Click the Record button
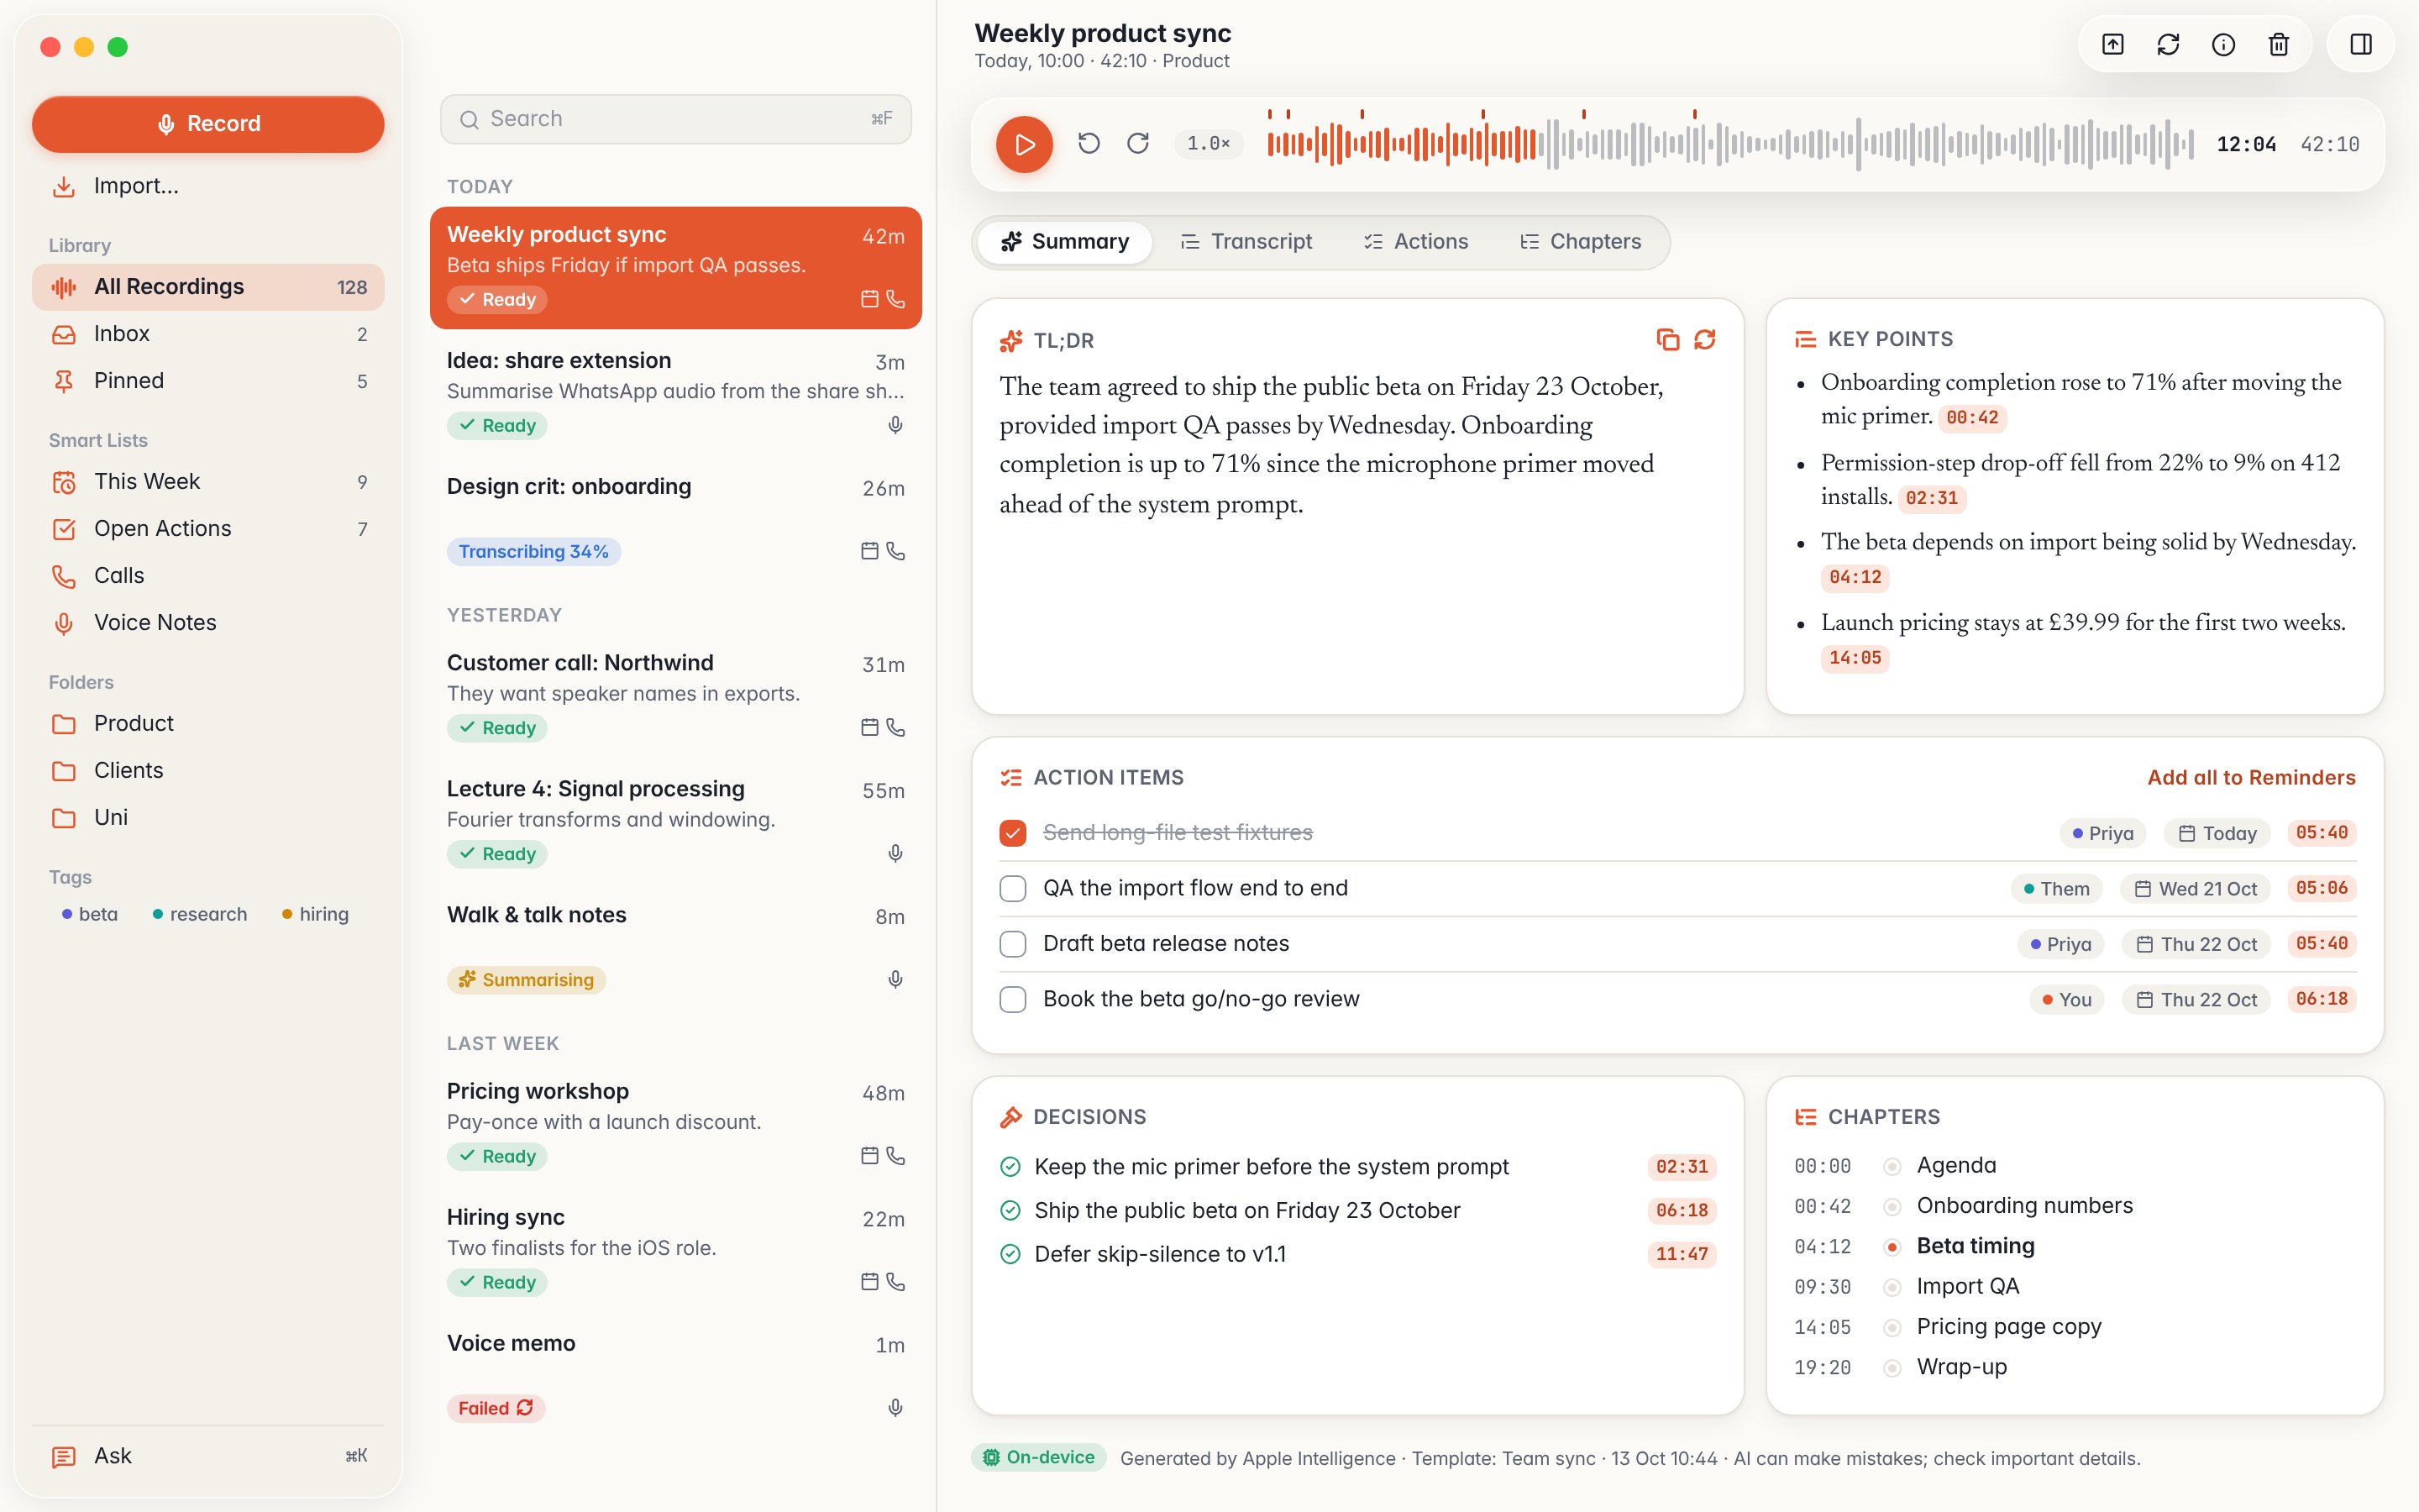 click(208, 124)
